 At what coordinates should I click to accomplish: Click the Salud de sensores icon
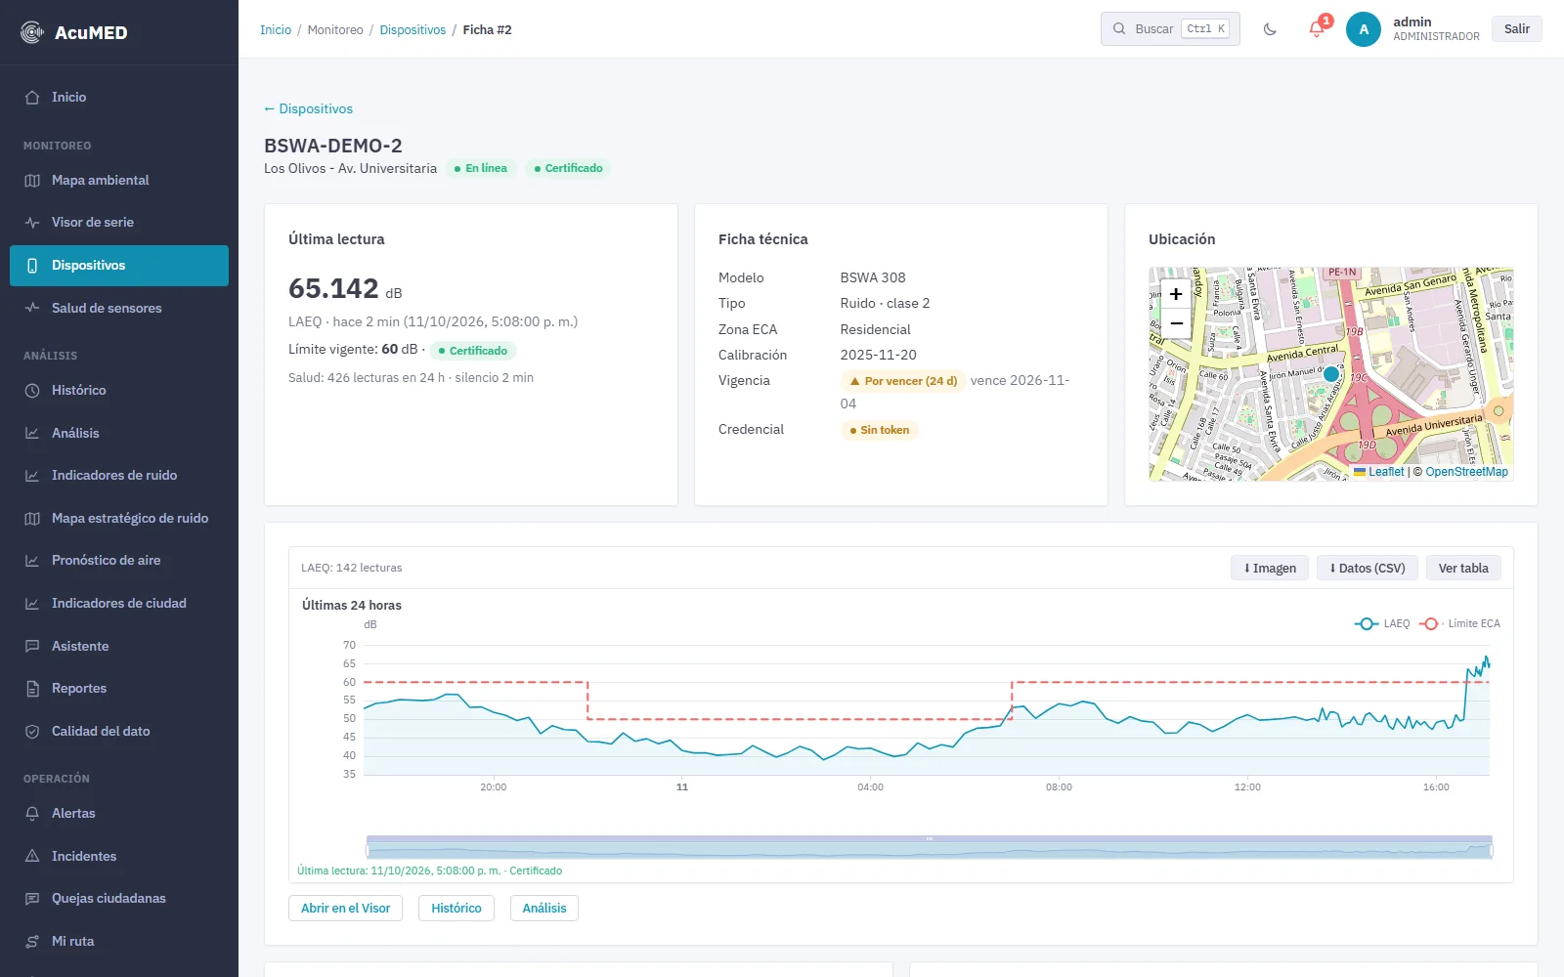pyautogui.click(x=32, y=308)
